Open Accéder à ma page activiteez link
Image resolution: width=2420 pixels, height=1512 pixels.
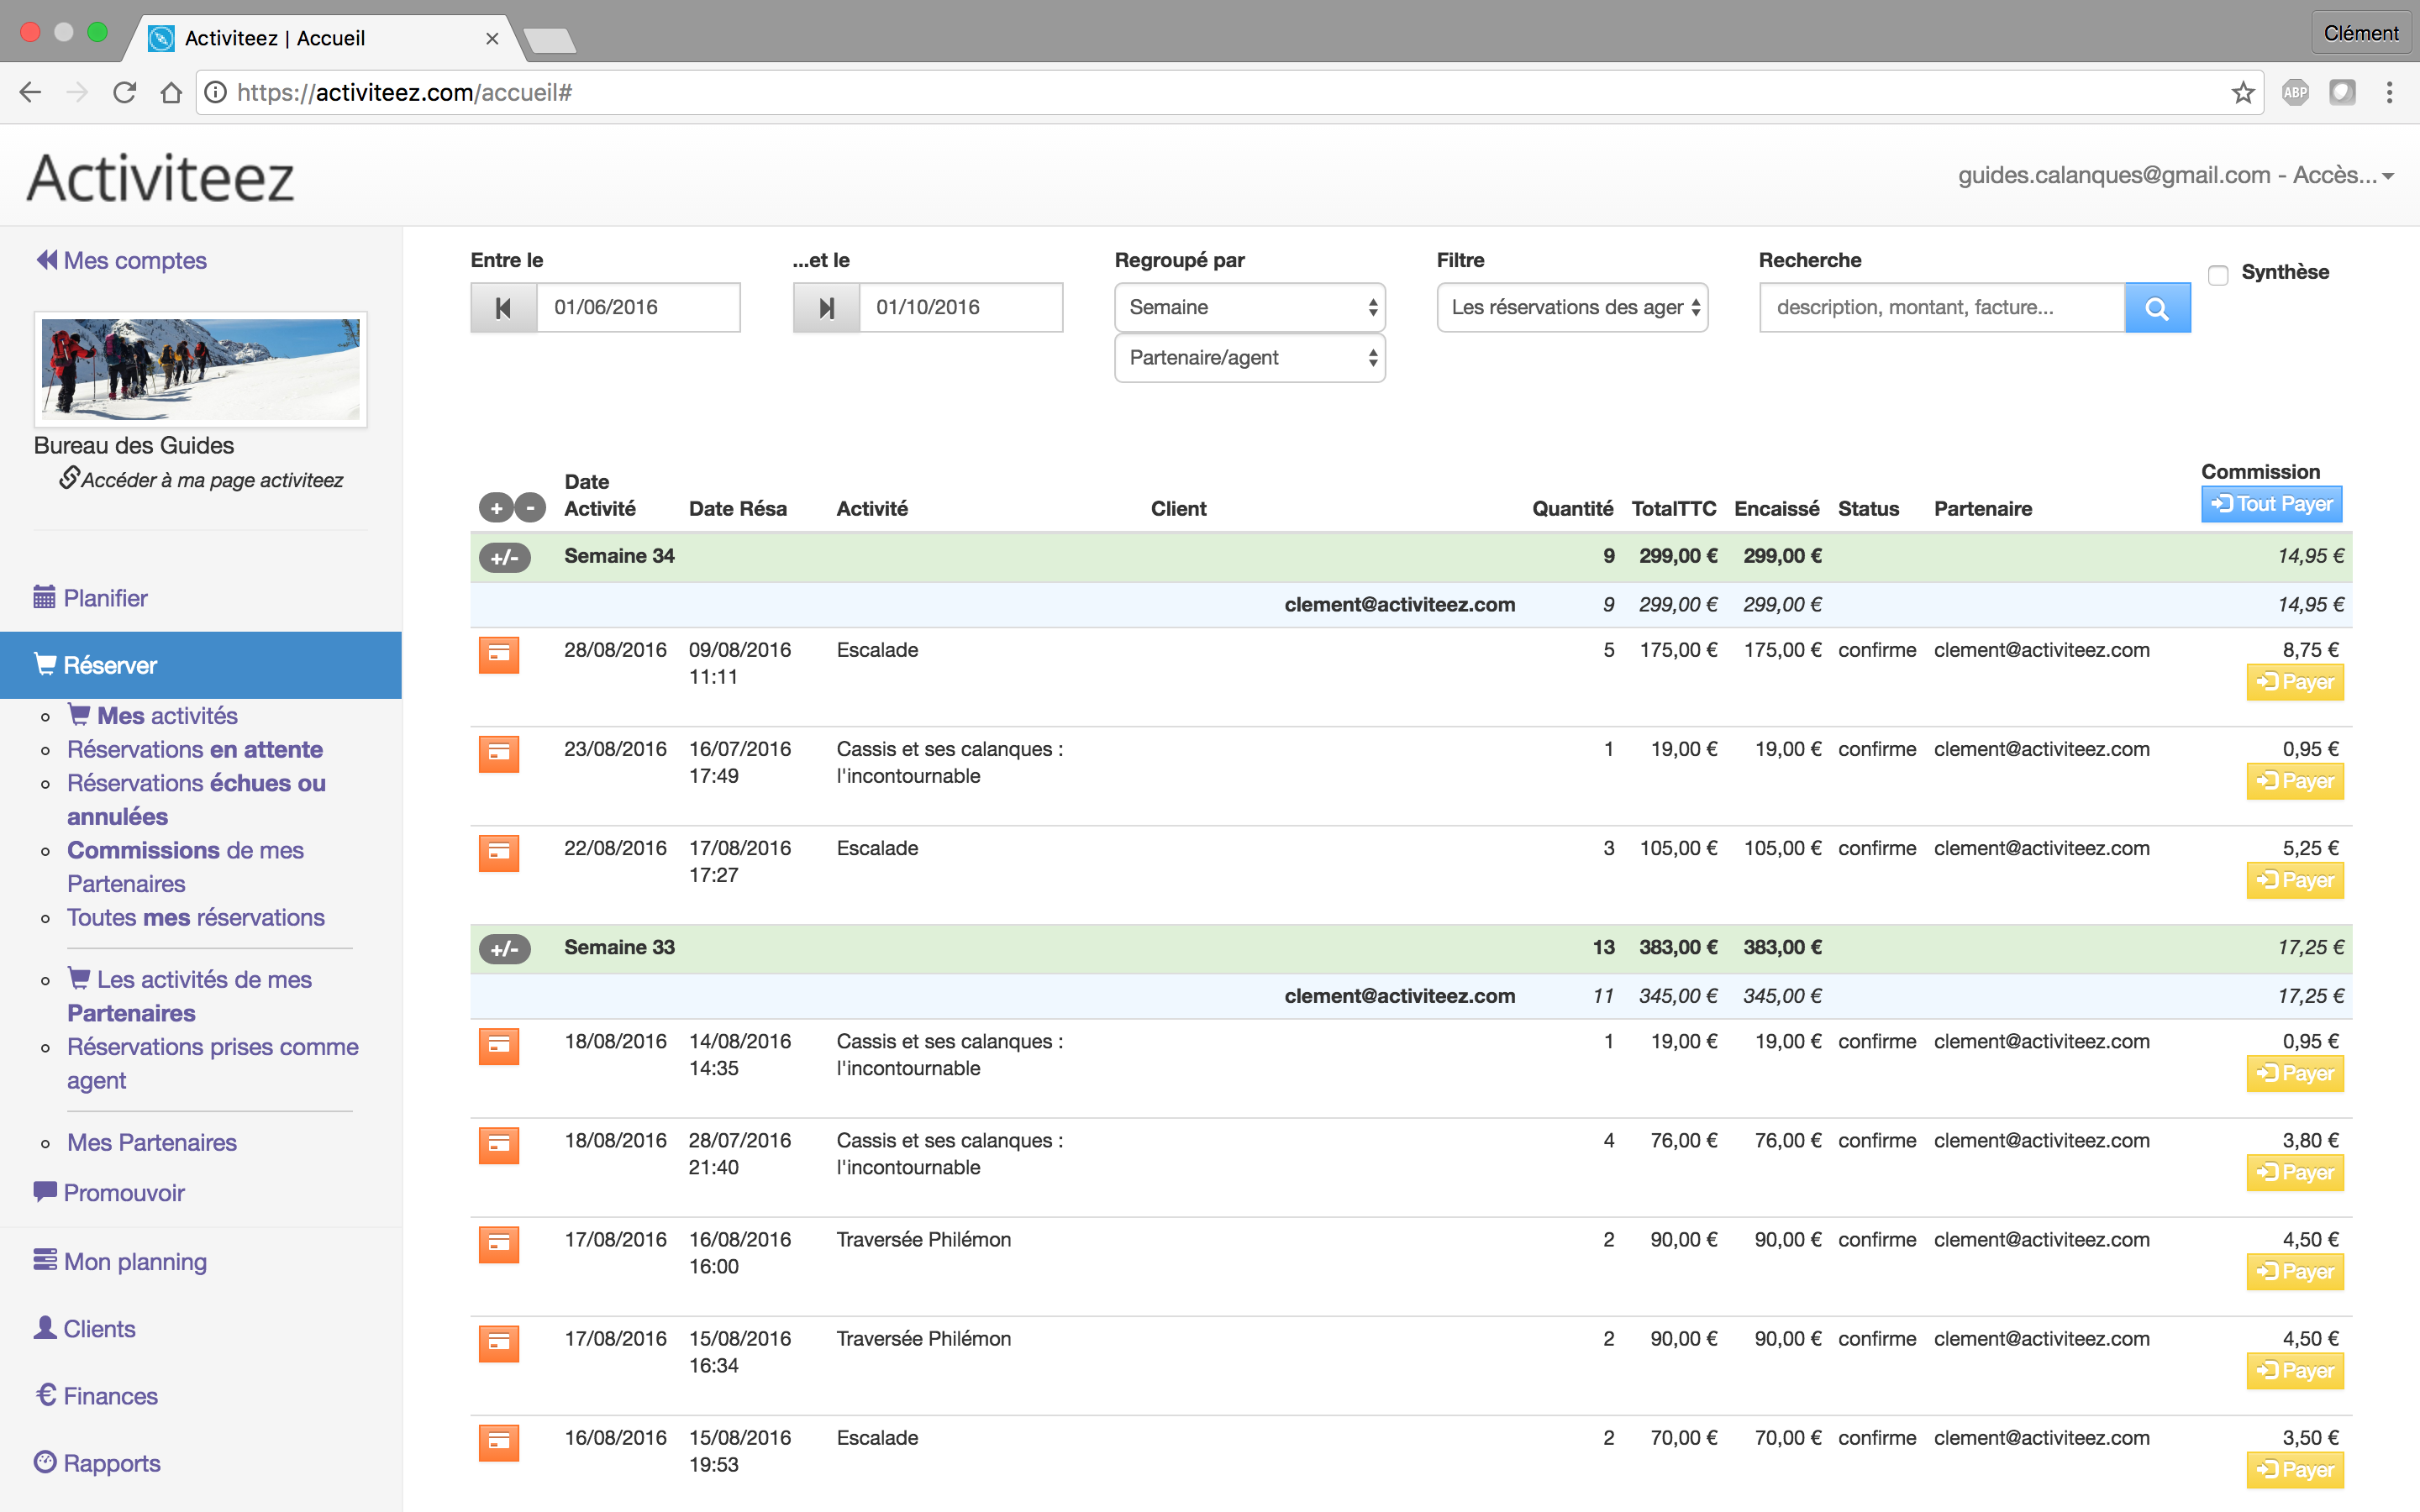pyautogui.click(x=201, y=480)
